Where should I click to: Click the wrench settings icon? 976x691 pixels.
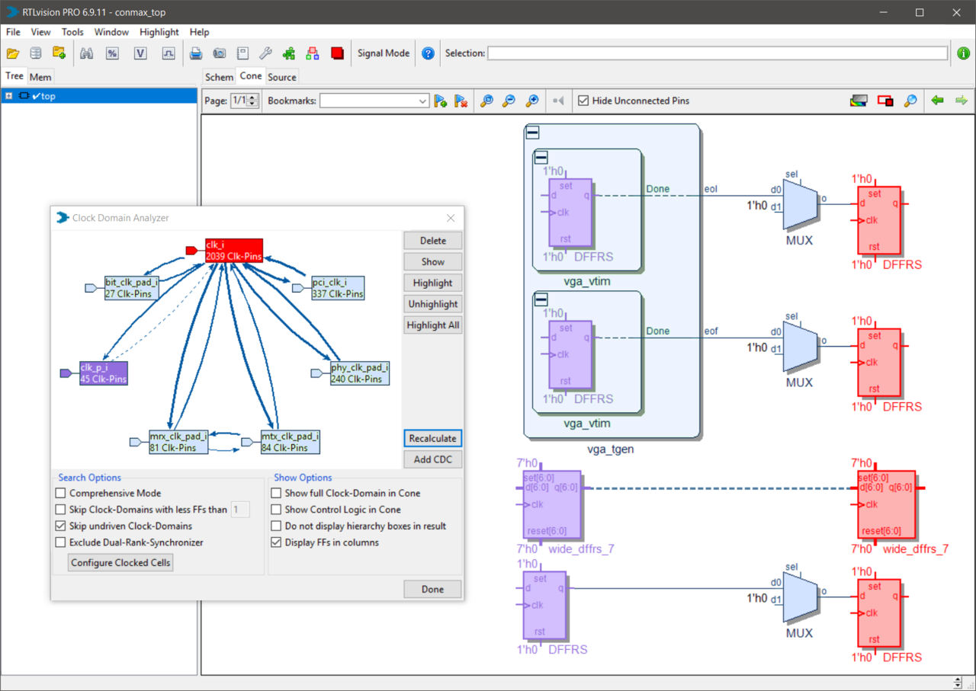pyautogui.click(x=265, y=53)
